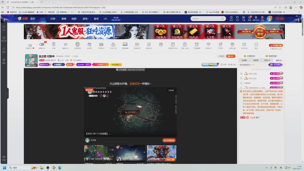Open the camera assistant tool icon
304x171 pixels.
pos(101,44)
